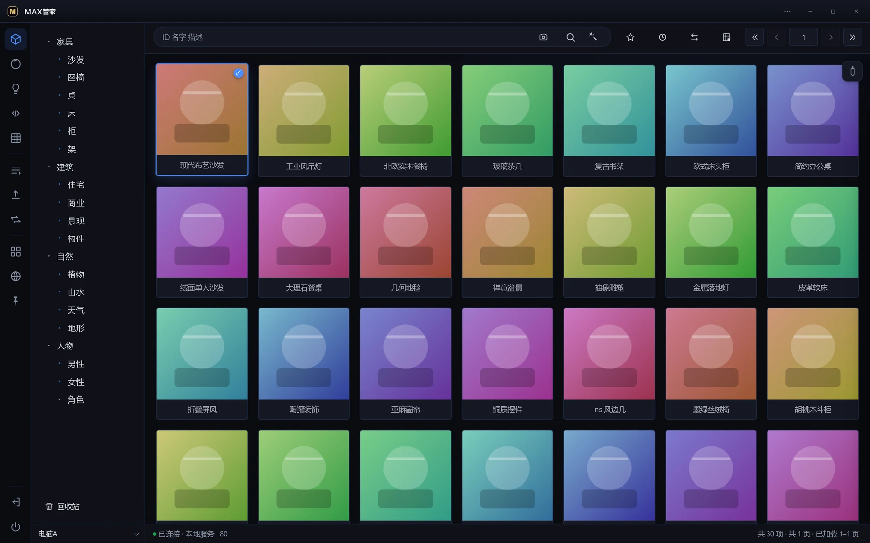
Task: Open the 回收站 recycle bin
Action: [x=63, y=506]
